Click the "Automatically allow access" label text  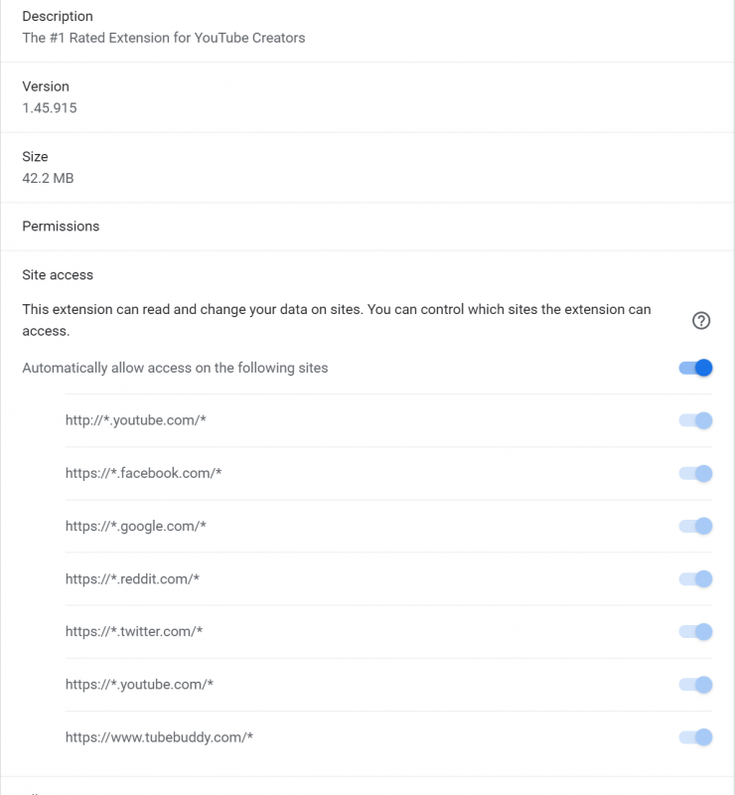175,368
